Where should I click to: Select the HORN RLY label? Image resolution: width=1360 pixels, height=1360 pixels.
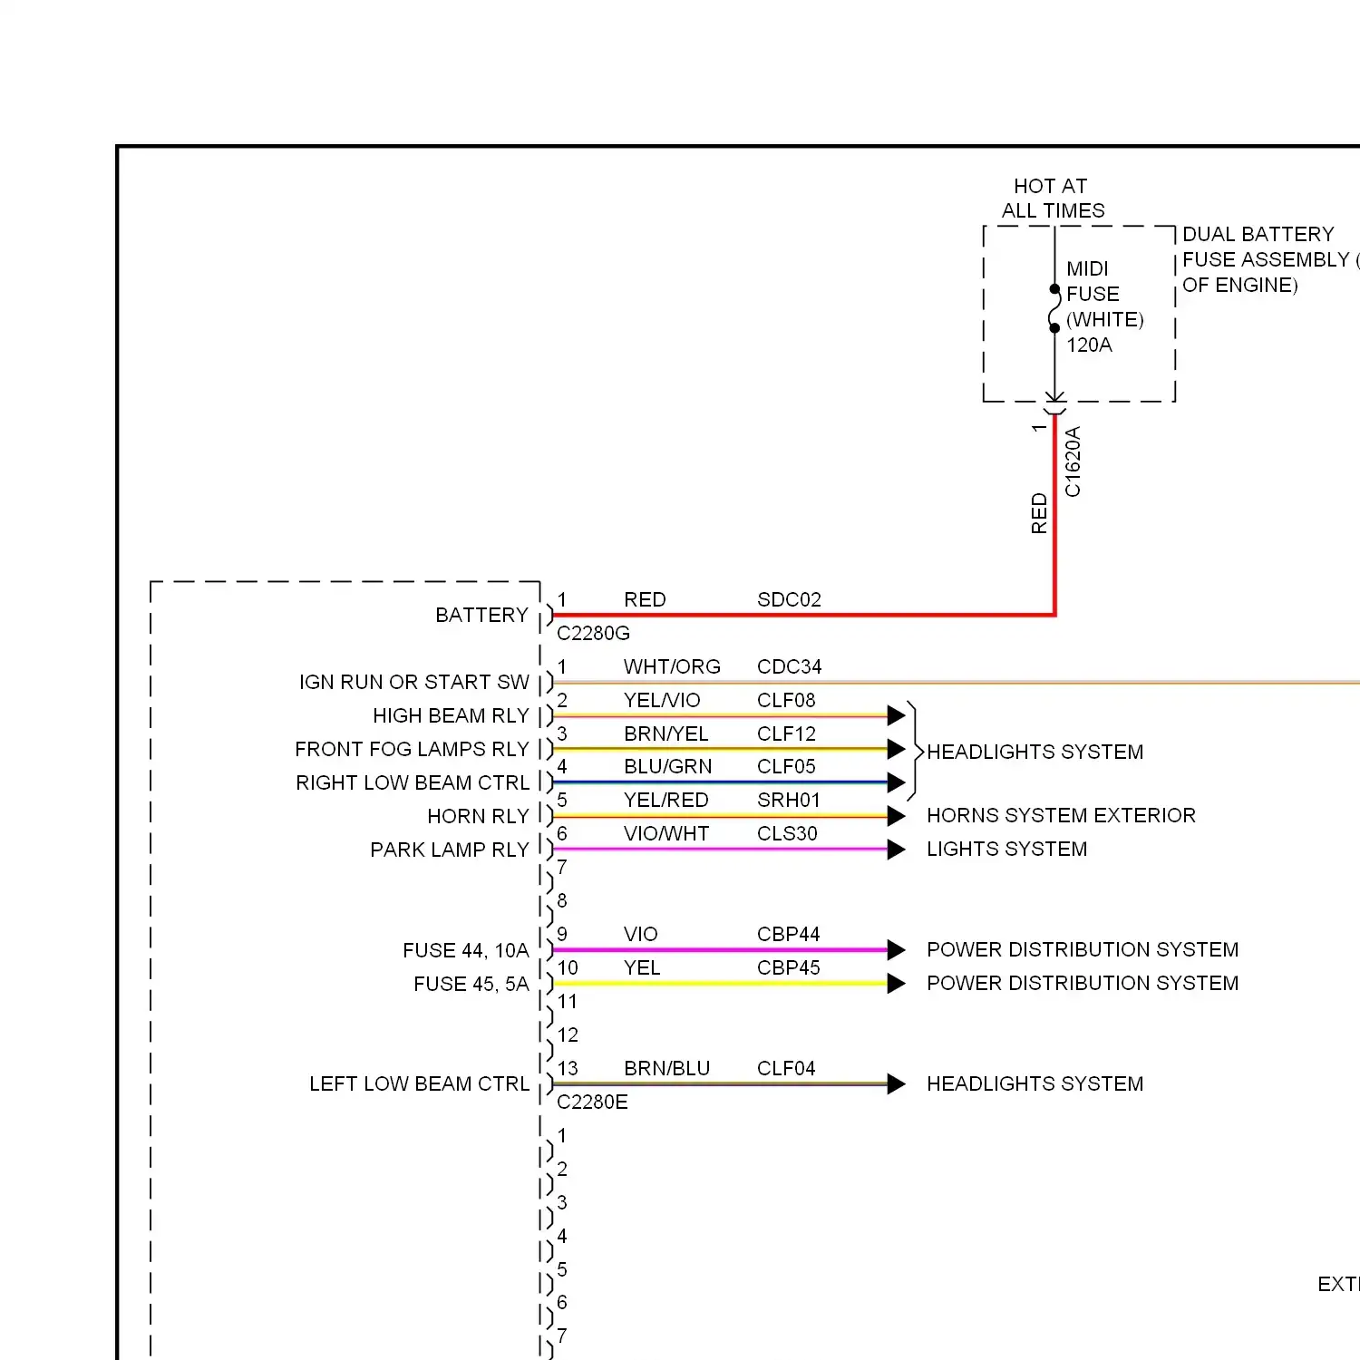[478, 816]
